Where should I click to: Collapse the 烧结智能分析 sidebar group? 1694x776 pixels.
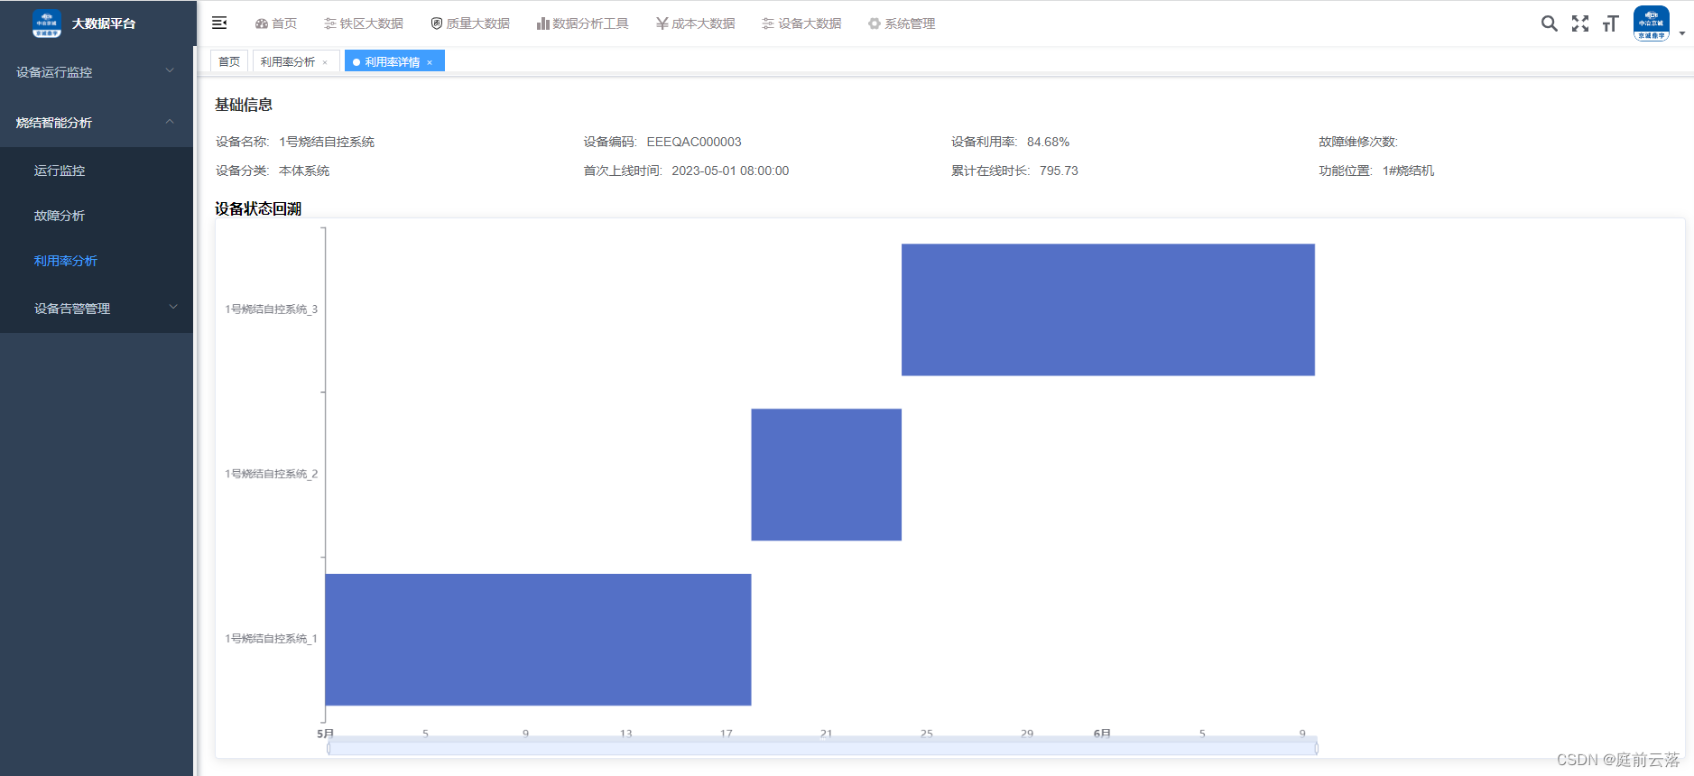coord(97,122)
